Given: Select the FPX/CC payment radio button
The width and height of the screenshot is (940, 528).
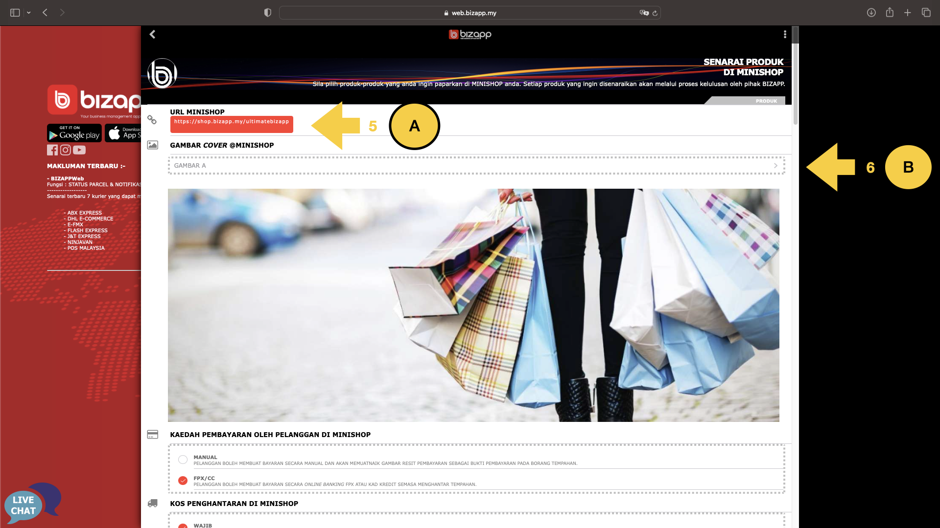Looking at the screenshot, I should [x=183, y=481].
